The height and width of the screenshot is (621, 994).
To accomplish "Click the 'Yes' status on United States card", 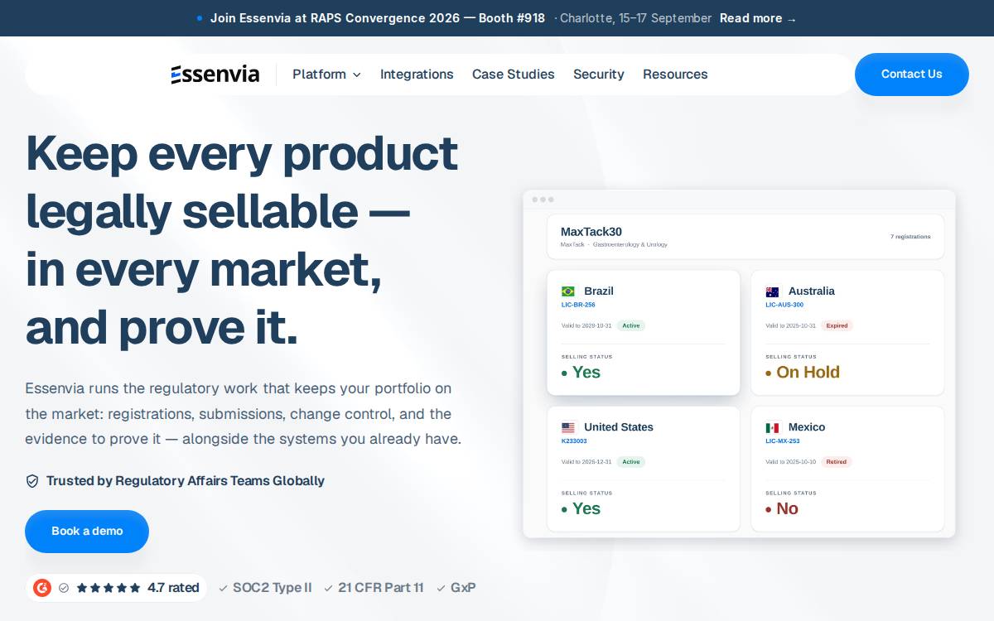I will [x=581, y=509].
